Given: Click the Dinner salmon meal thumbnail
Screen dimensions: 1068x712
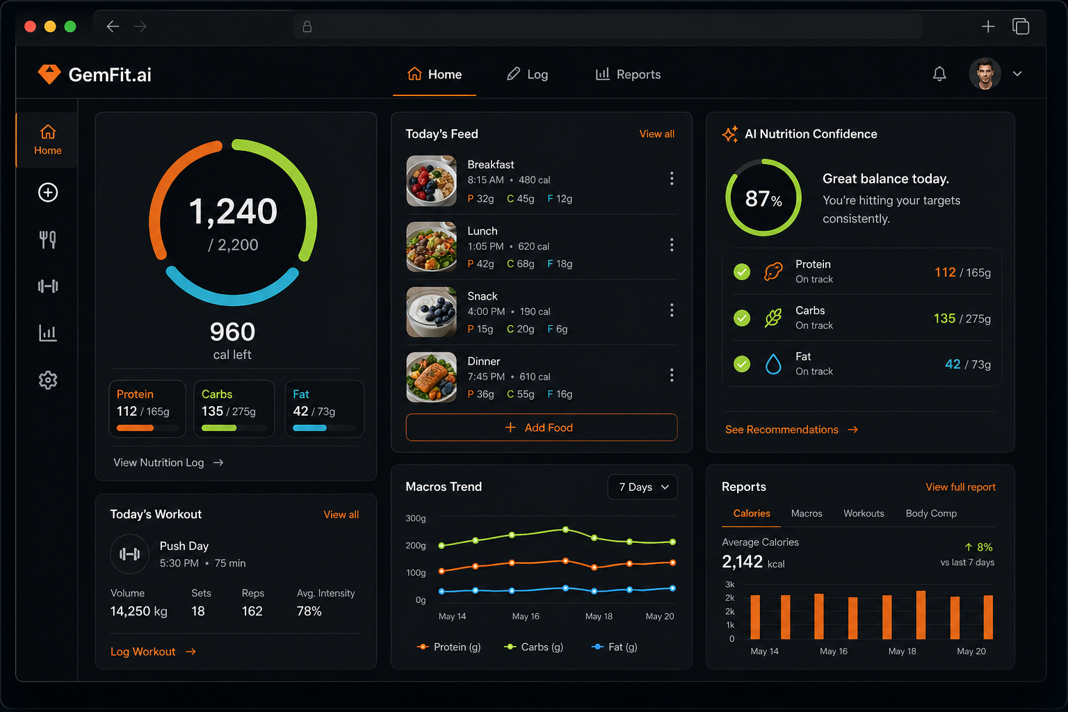Looking at the screenshot, I should [x=431, y=378].
